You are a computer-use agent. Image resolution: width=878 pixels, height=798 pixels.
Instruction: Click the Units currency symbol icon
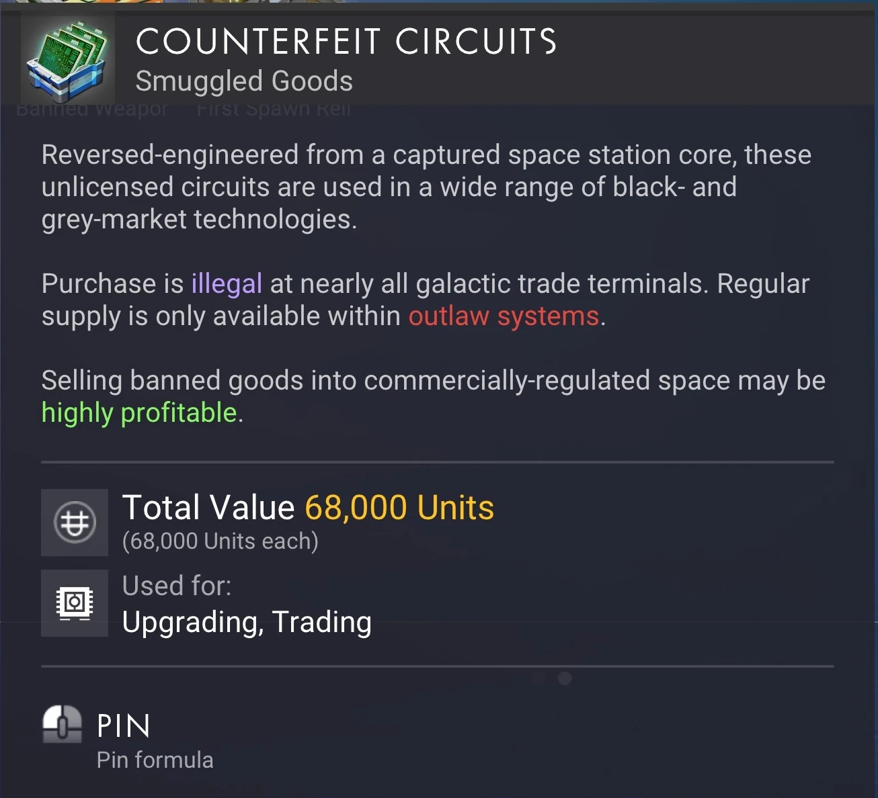point(75,523)
